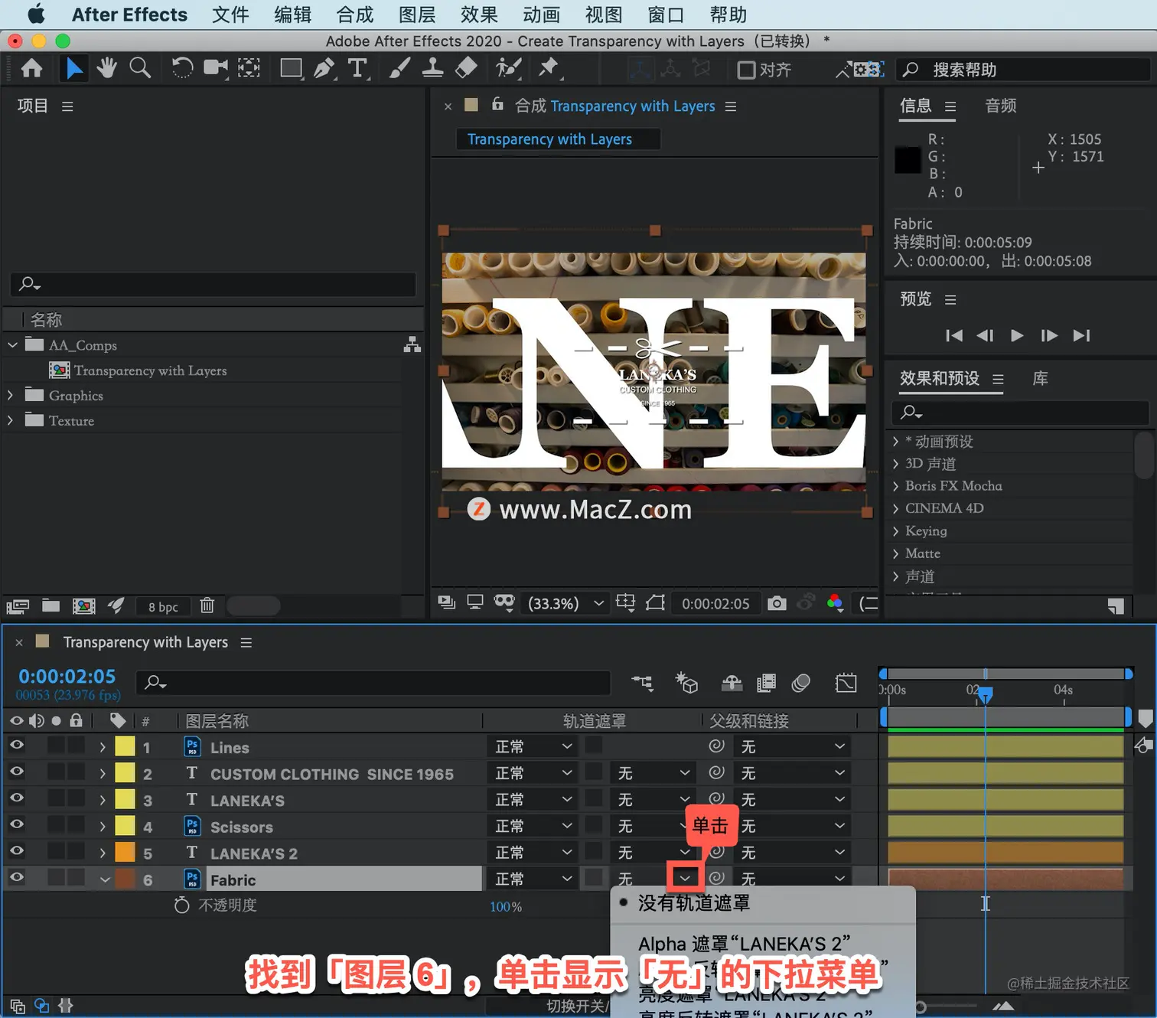This screenshot has height=1018, width=1157.
Task: Click the LANEKA'S 2 orange label swatch
Action: click(125, 852)
